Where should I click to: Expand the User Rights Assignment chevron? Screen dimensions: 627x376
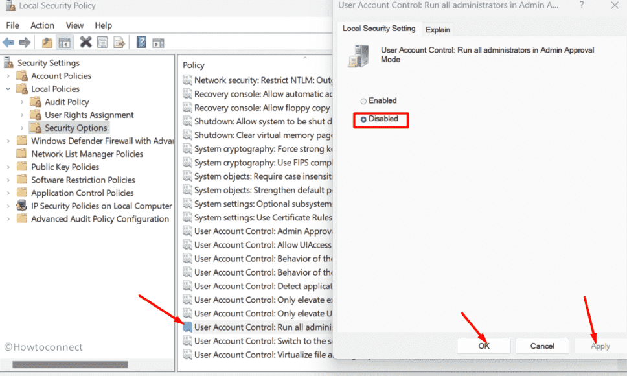click(22, 115)
